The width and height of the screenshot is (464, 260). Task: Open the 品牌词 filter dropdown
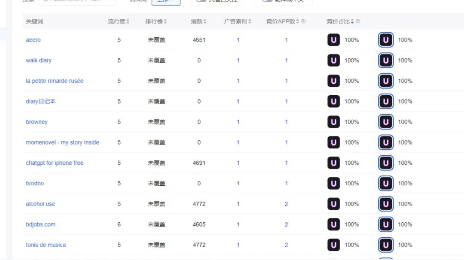[166, 1]
